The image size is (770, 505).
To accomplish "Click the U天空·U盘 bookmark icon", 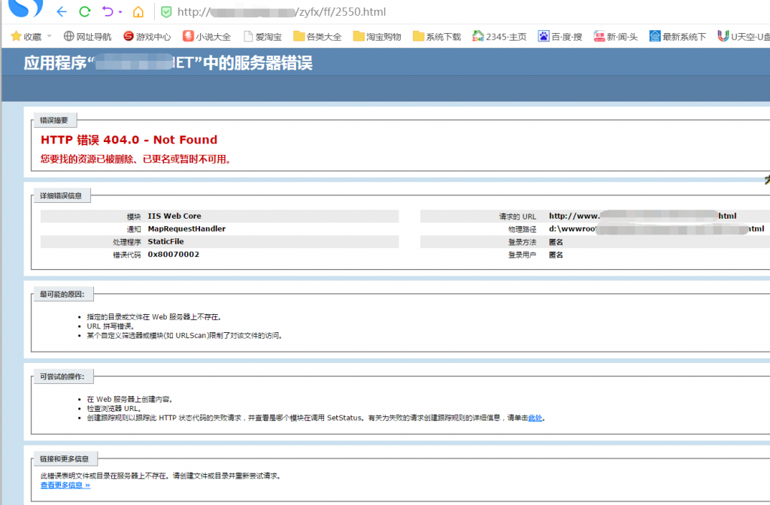I will pyautogui.click(x=723, y=35).
